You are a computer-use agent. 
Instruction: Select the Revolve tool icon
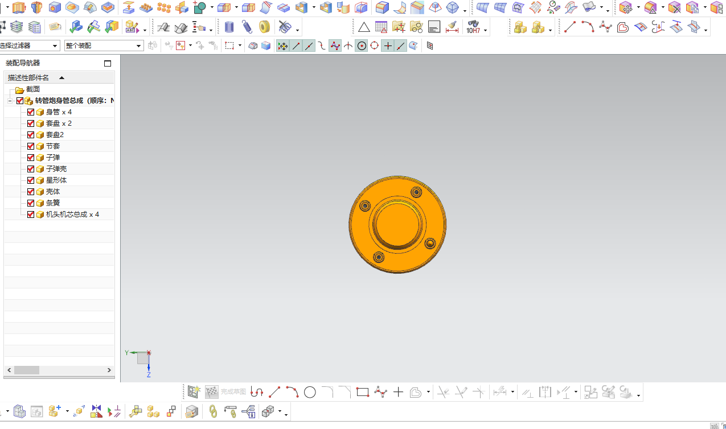(37, 8)
